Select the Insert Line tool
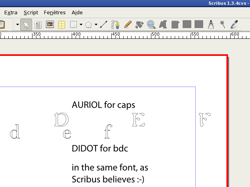 click(x=104, y=25)
